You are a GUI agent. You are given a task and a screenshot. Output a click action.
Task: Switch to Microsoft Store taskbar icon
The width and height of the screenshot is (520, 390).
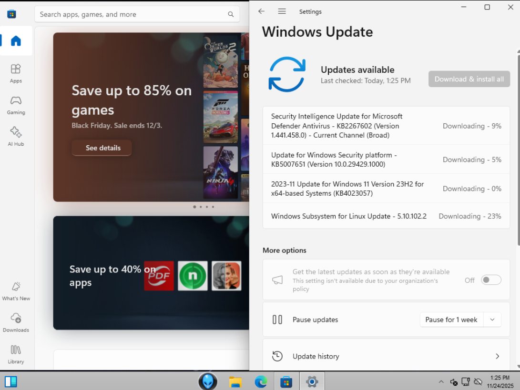pos(286,382)
